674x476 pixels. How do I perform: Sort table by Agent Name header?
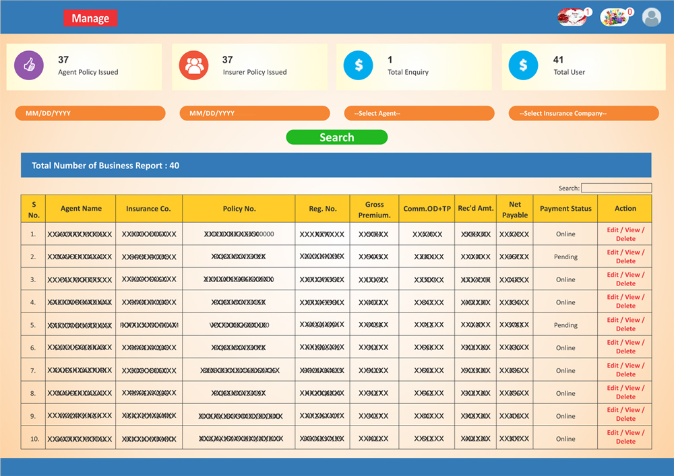[81, 209]
